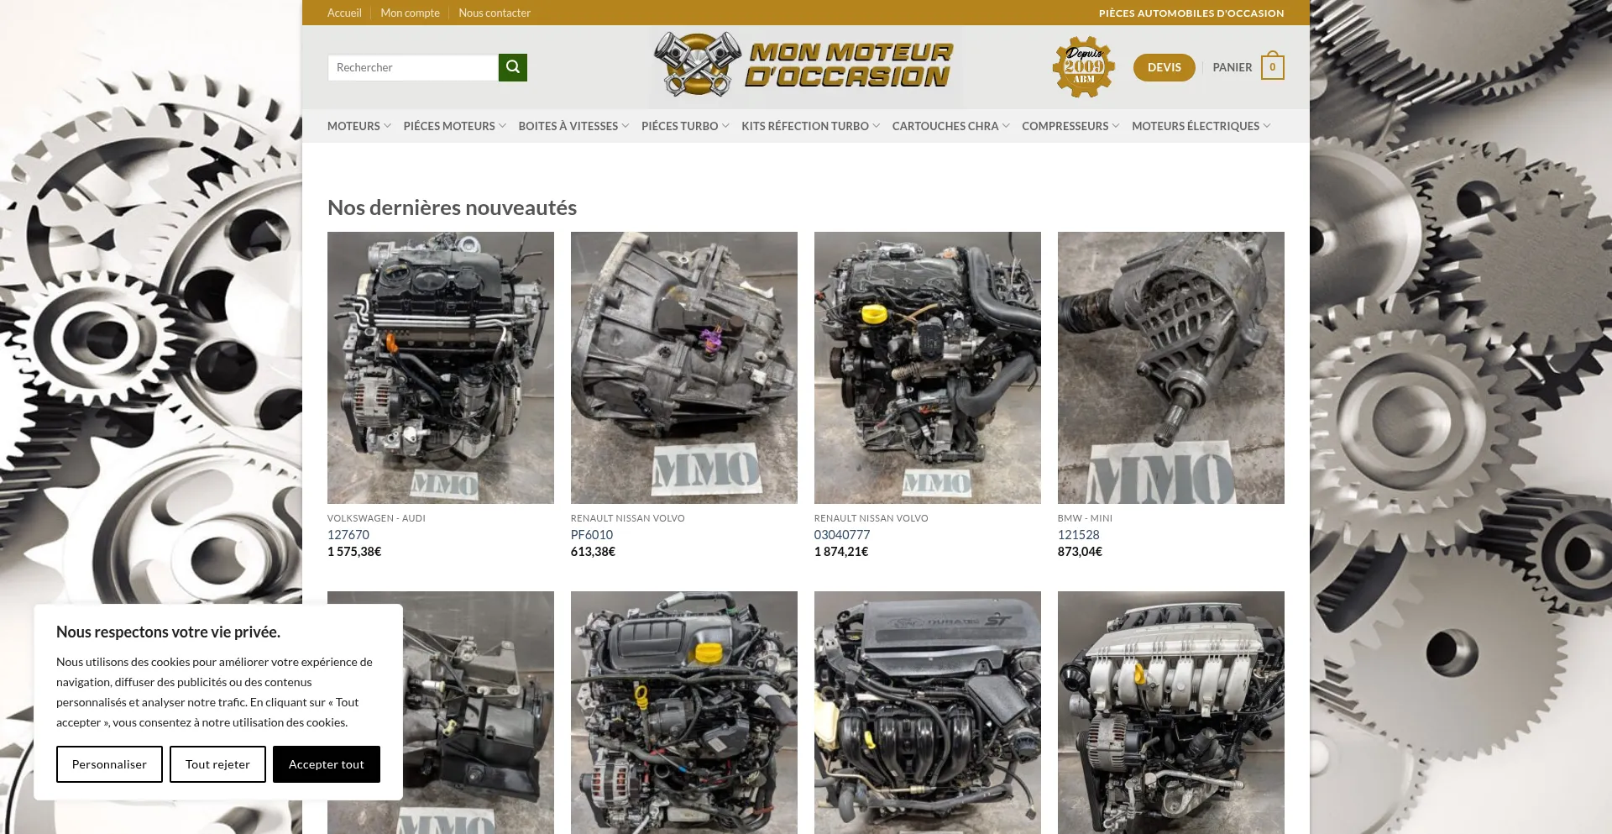Open the BOITES À VITESSES menu item

(x=568, y=126)
